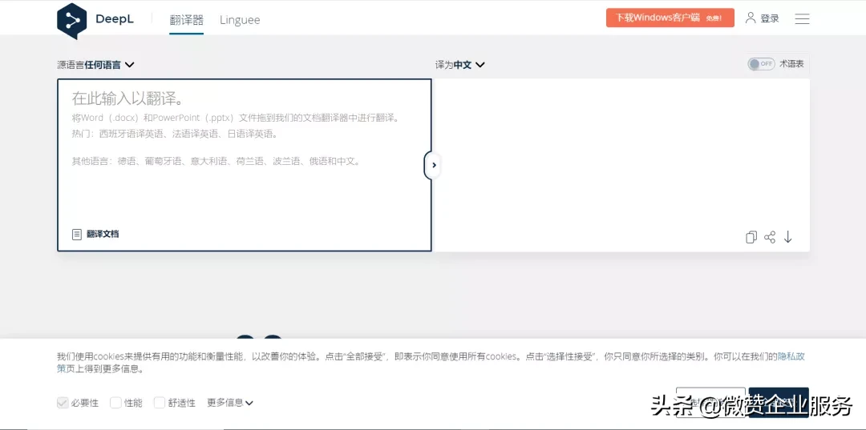The height and width of the screenshot is (430, 866).
Task: Click the translation output panel
Action: tap(622, 165)
